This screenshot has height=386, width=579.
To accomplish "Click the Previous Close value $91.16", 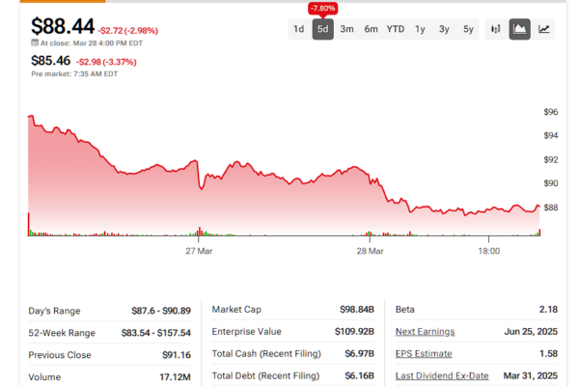I will click(177, 355).
